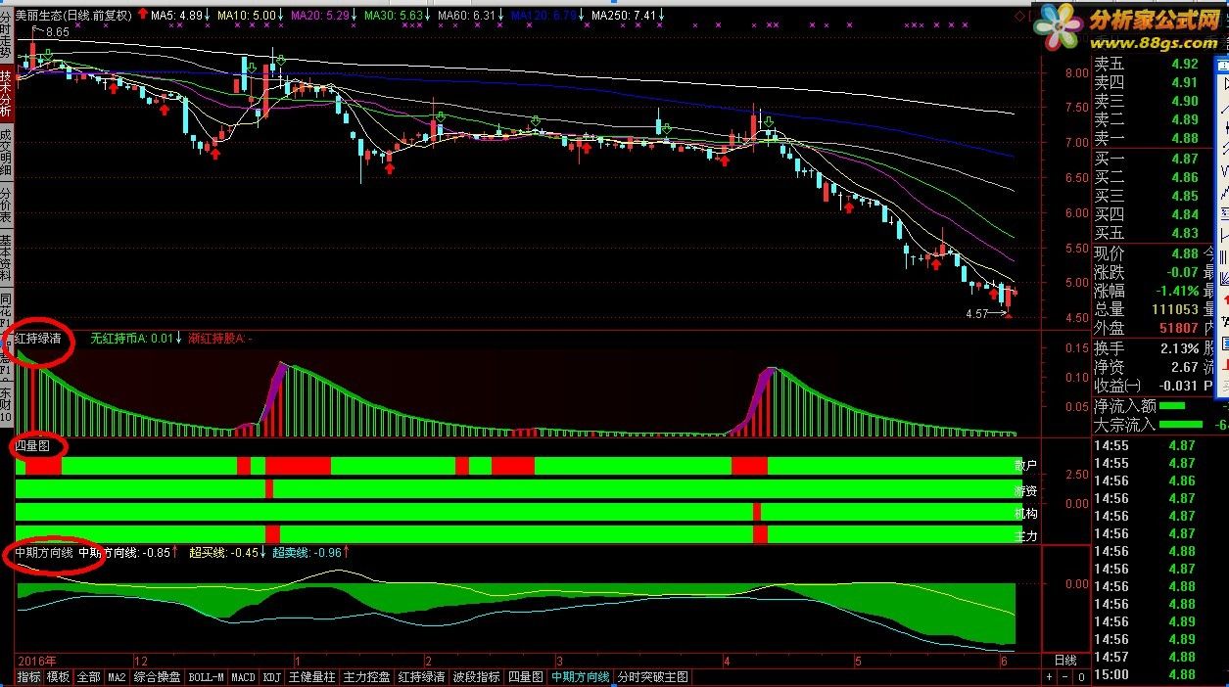Select the 综合操盘 indicator tab
This screenshot has width=1229, height=687.
click(x=158, y=677)
